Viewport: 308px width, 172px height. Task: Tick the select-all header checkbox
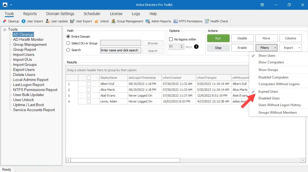89,78
